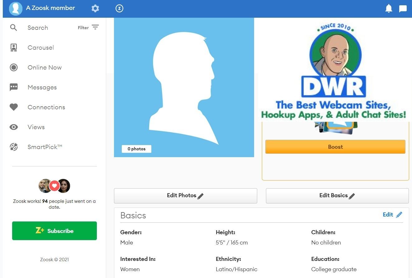Open the SmartPick icon

14,147
